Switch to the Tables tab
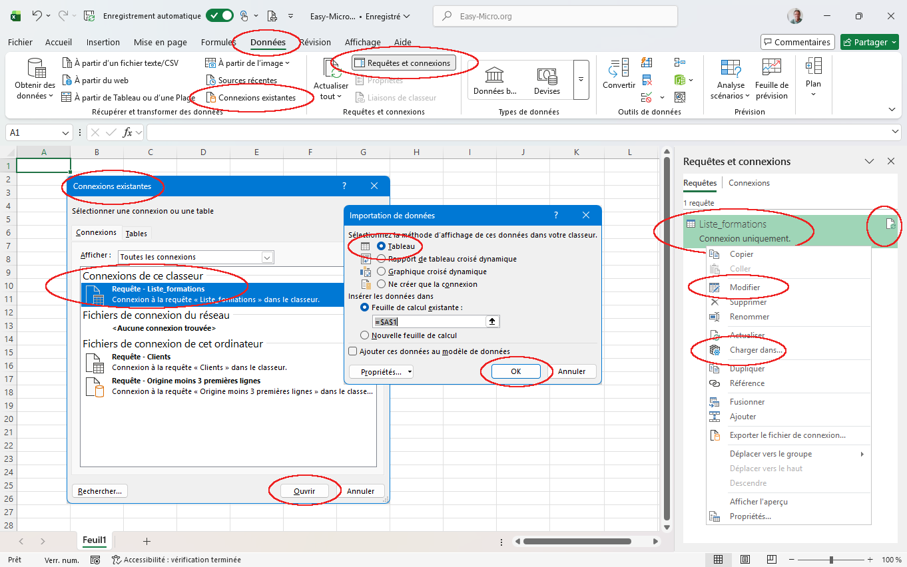 pos(137,234)
